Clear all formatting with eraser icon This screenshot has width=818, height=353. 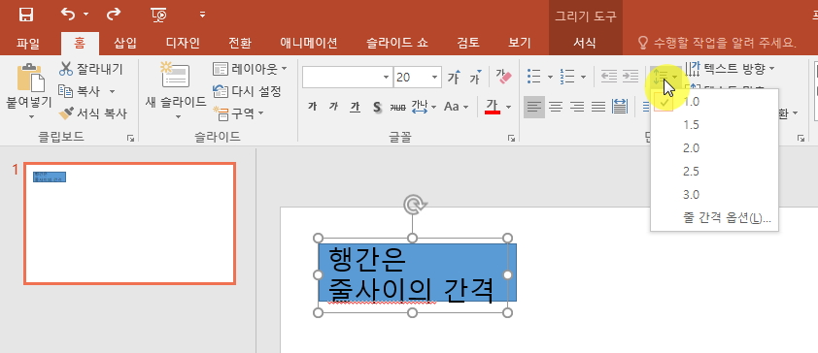pos(503,77)
